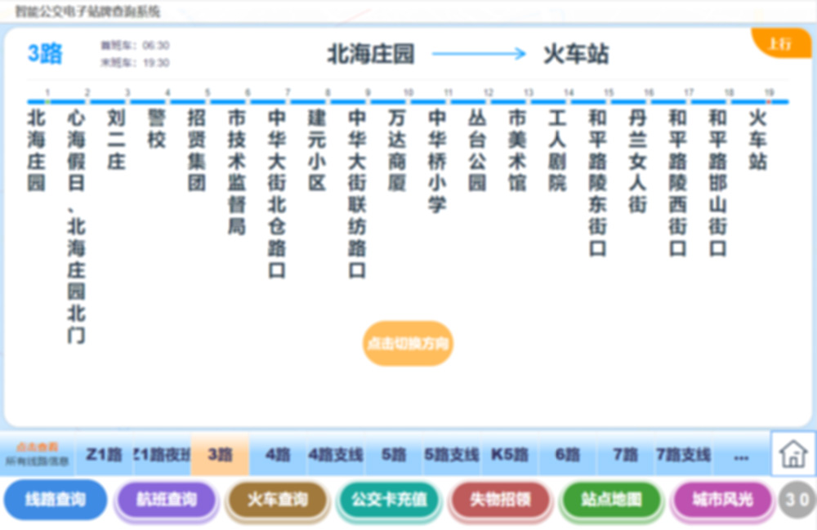The height and width of the screenshot is (530, 817).
Task: Click the 30 countdown circle
Action: tap(797, 500)
